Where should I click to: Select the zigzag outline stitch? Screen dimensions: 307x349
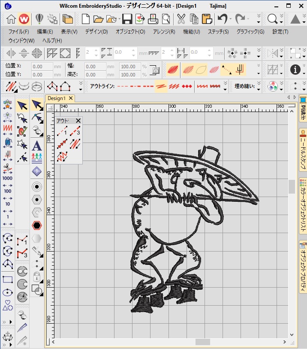[x=161, y=86]
